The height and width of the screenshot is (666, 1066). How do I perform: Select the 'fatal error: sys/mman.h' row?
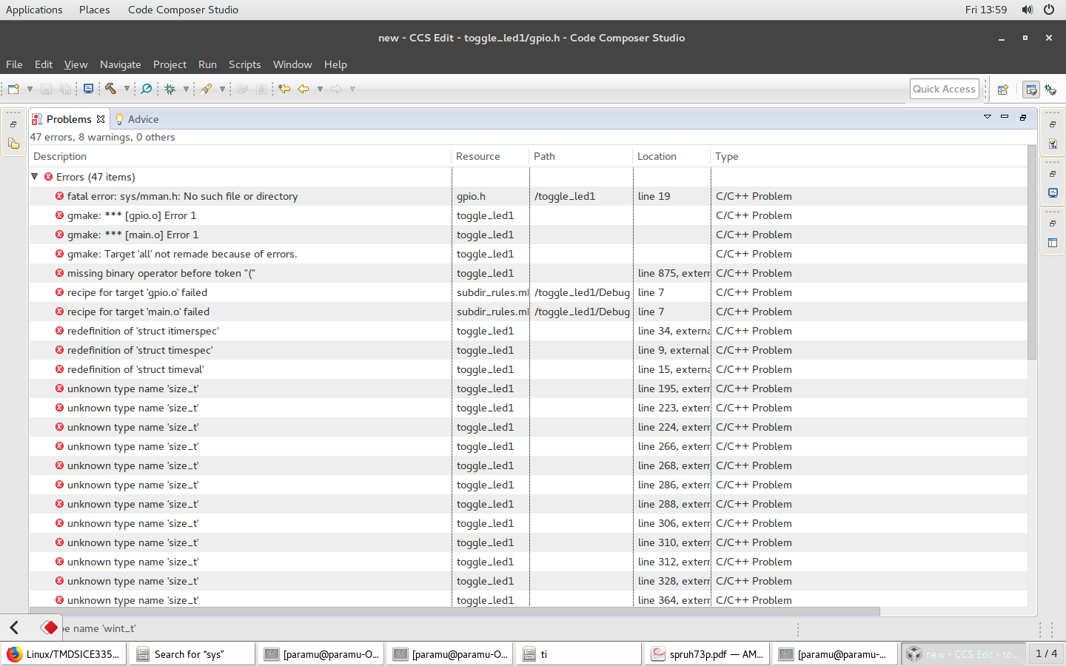click(529, 196)
